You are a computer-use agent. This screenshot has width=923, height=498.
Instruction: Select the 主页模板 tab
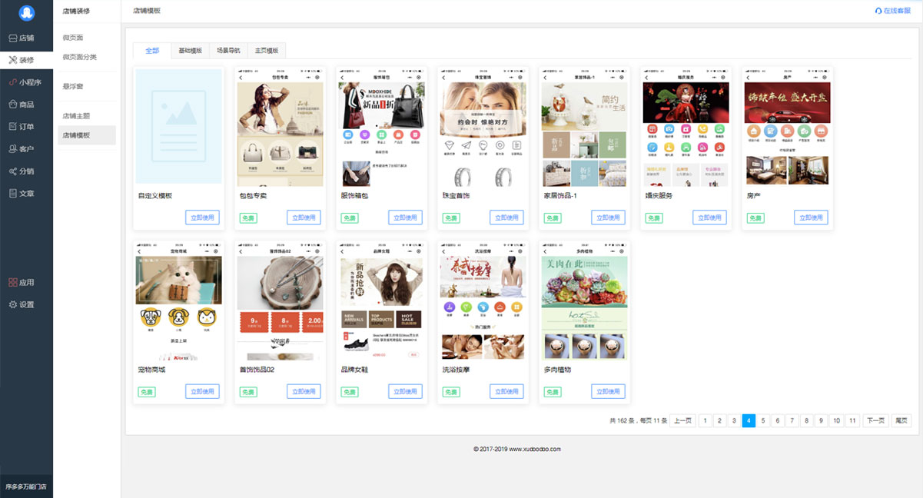[267, 50]
